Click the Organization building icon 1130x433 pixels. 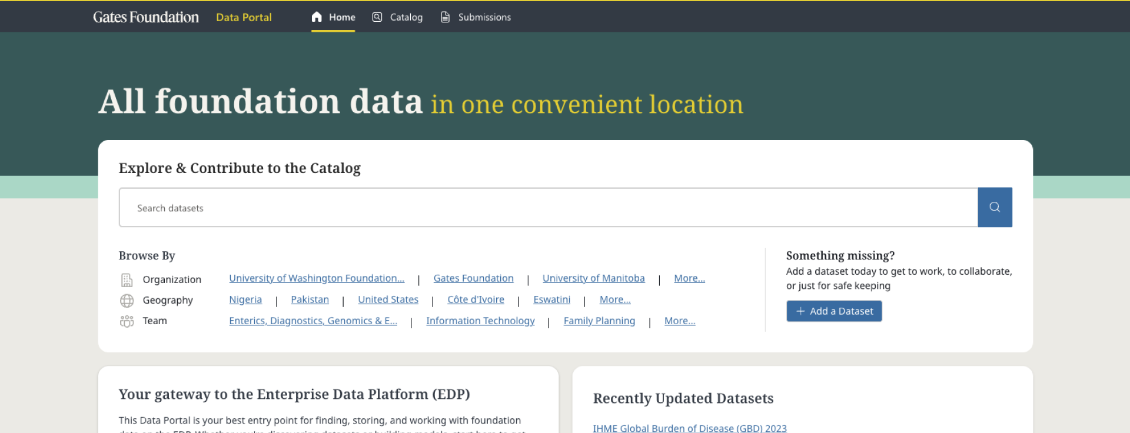coord(127,279)
